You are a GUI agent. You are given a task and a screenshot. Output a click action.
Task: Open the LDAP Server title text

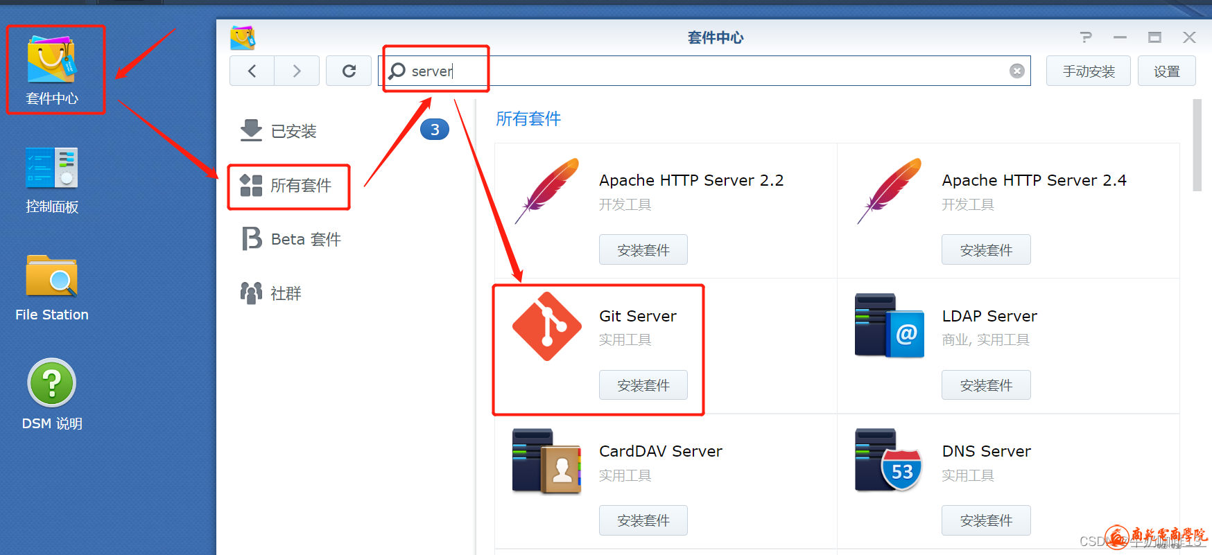pos(989,316)
